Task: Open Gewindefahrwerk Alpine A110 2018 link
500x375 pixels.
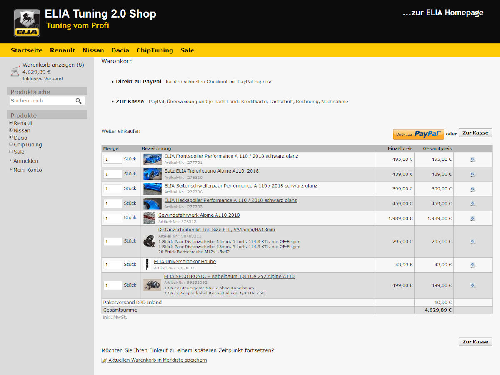Action: [x=199, y=215]
